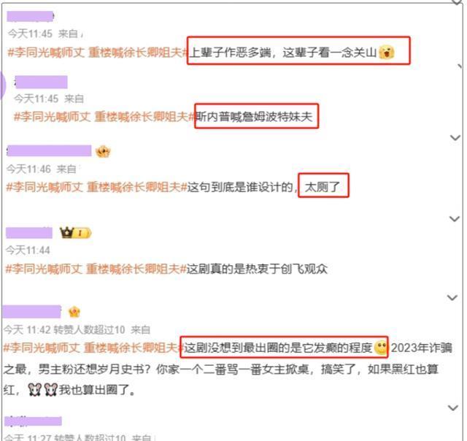
Task: Click the second mouse emoji before 我也算出圈了
Action: 50,389
